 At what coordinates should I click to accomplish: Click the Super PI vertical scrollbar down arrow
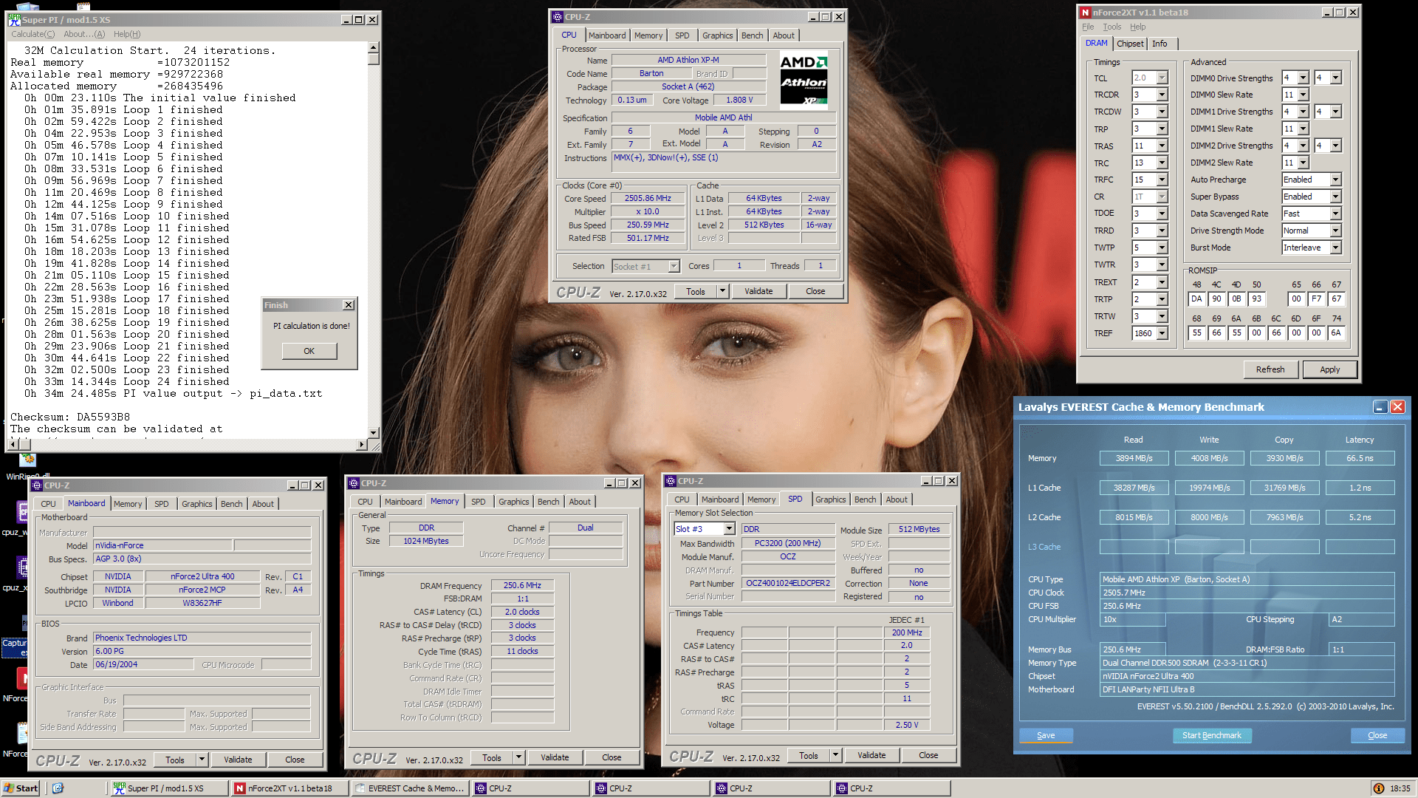[x=374, y=433]
